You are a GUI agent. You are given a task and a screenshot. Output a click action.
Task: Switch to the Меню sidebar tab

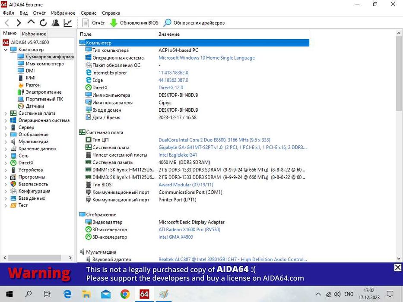(10, 33)
